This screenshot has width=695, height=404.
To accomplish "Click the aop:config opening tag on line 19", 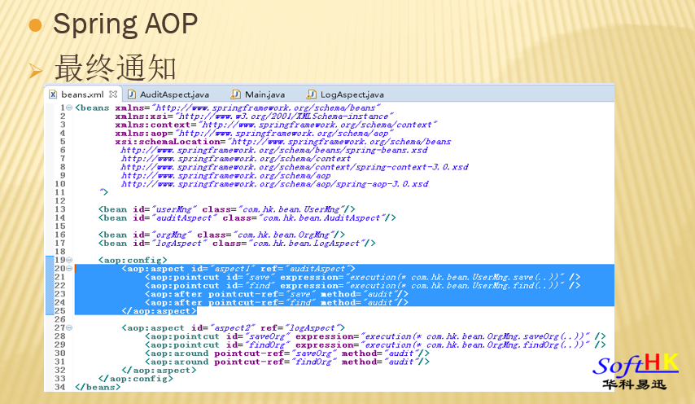I will pyautogui.click(x=133, y=260).
